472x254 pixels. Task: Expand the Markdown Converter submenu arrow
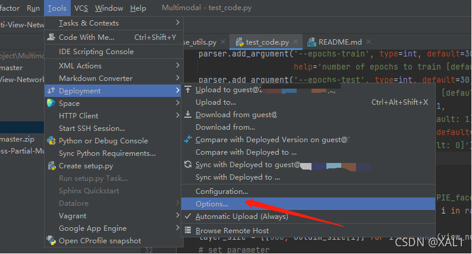178,78
